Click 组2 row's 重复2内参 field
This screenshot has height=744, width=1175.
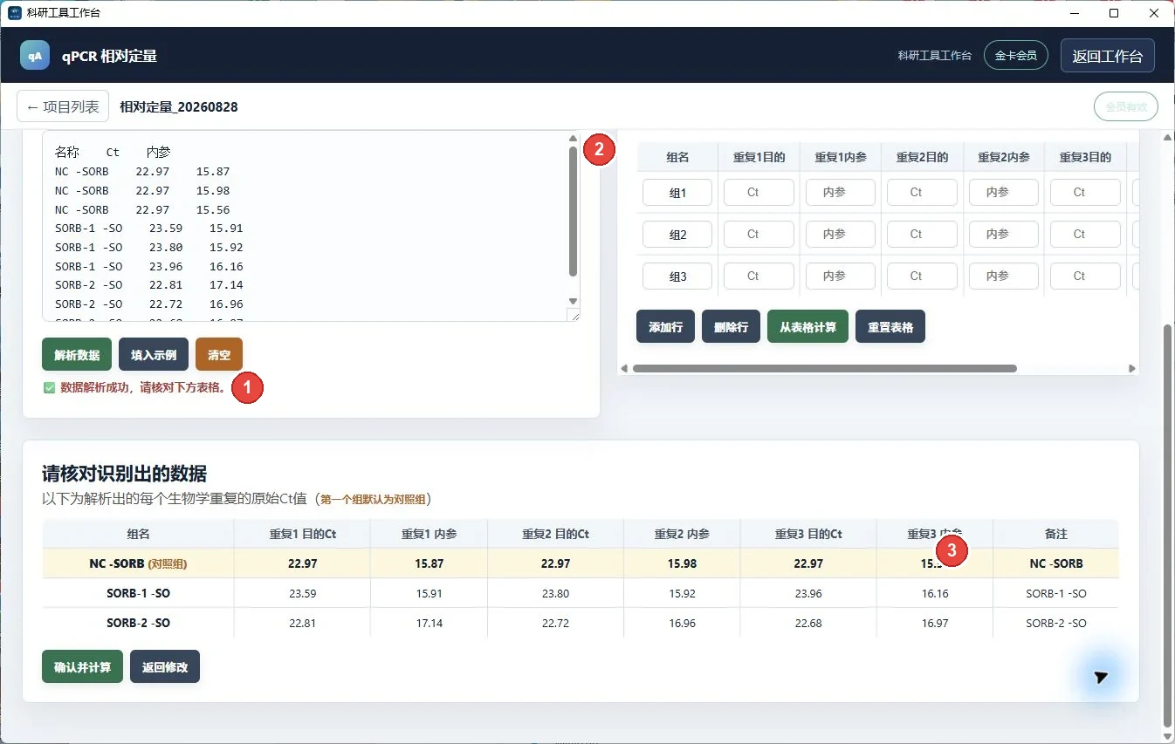[x=1004, y=235]
